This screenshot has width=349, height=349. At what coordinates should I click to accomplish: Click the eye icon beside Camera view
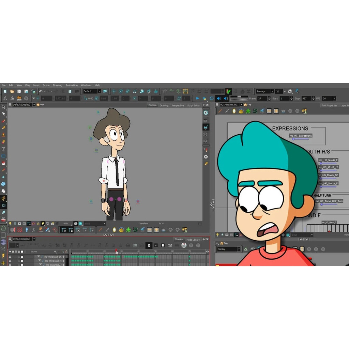(206, 112)
